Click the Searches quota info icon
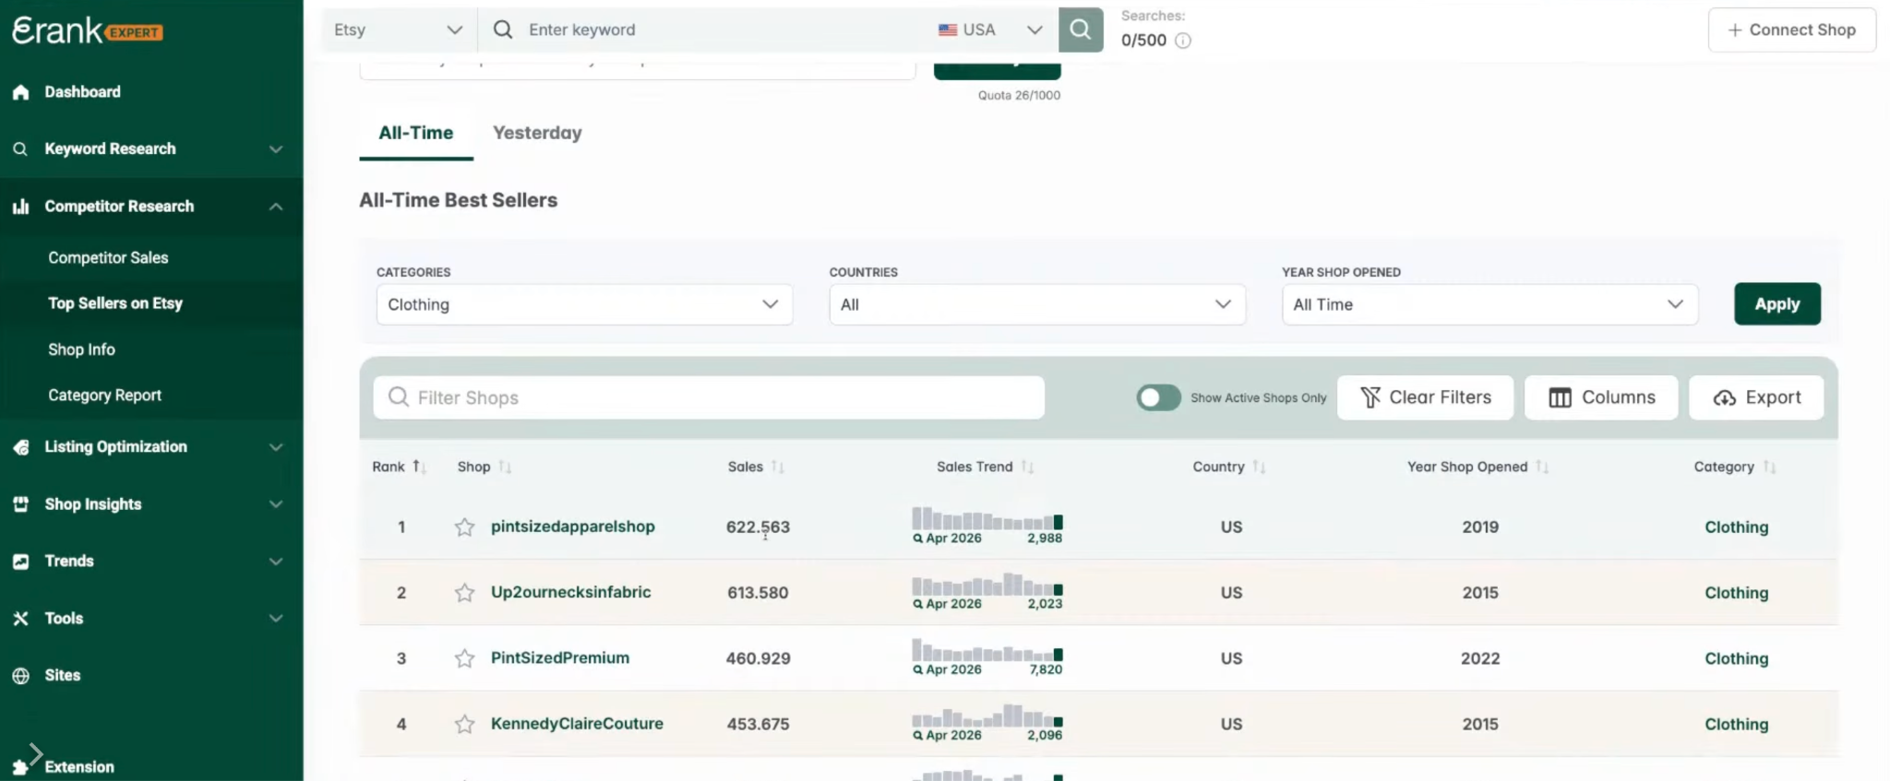Viewport: 1890px width, 781px height. coord(1183,41)
